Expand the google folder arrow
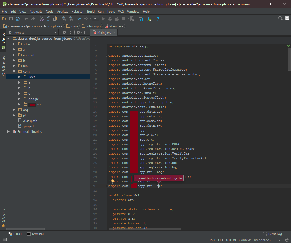 [19, 99]
